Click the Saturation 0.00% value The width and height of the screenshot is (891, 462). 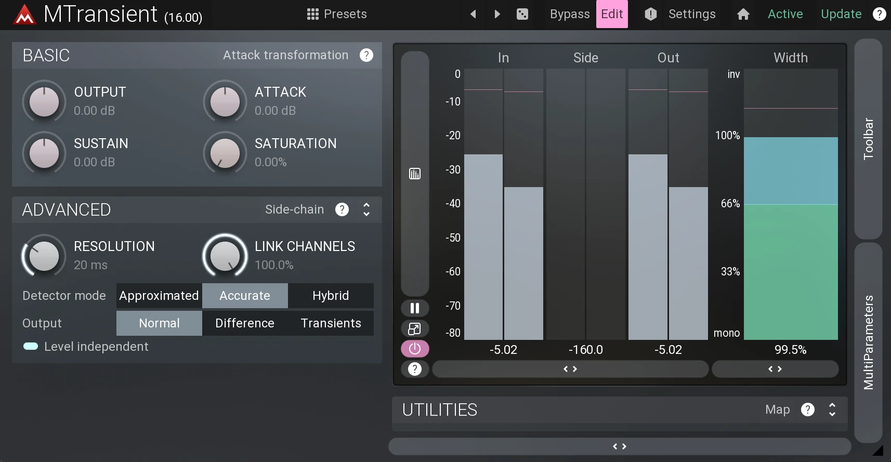click(x=270, y=162)
